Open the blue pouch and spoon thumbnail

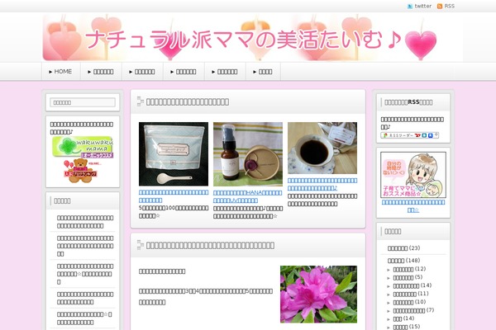tap(174, 154)
